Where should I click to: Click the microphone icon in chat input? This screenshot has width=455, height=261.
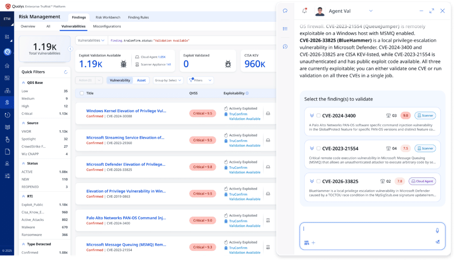click(x=437, y=230)
